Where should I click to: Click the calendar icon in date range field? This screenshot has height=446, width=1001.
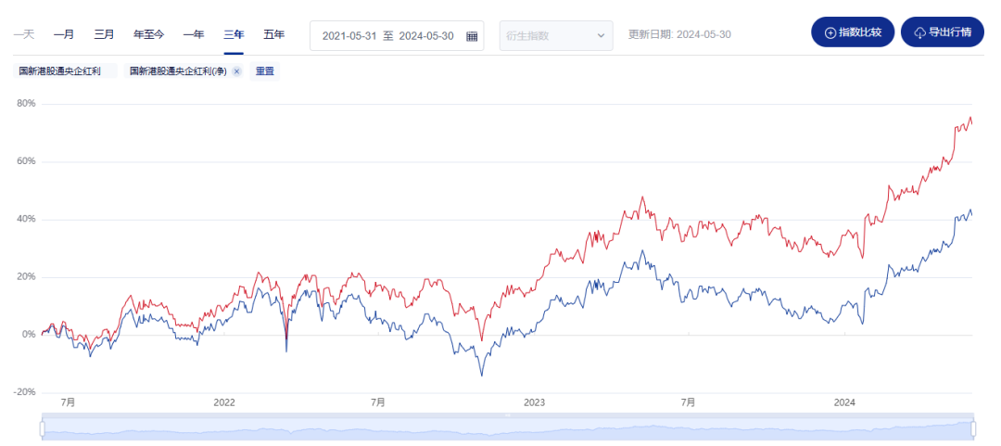[472, 36]
